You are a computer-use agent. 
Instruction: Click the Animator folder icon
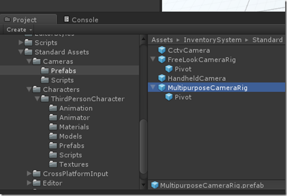[53, 118]
